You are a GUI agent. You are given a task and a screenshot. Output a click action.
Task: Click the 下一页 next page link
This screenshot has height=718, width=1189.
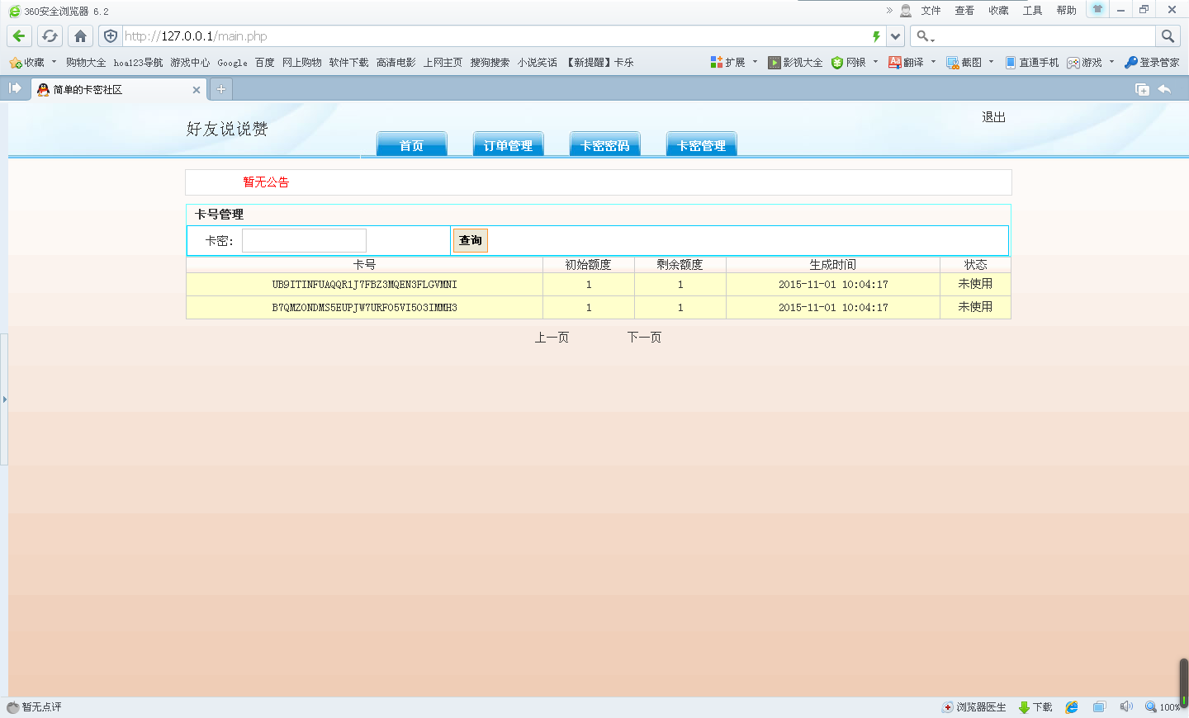[x=644, y=338]
